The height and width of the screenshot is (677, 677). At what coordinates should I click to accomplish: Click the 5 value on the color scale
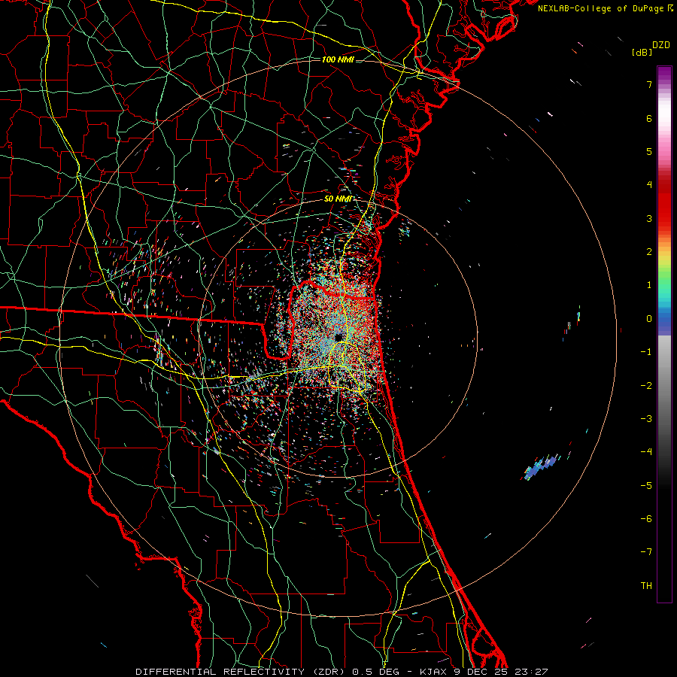click(649, 151)
